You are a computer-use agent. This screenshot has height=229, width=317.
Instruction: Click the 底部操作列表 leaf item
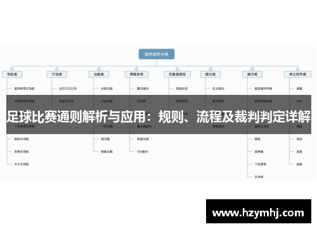[x=263, y=89]
